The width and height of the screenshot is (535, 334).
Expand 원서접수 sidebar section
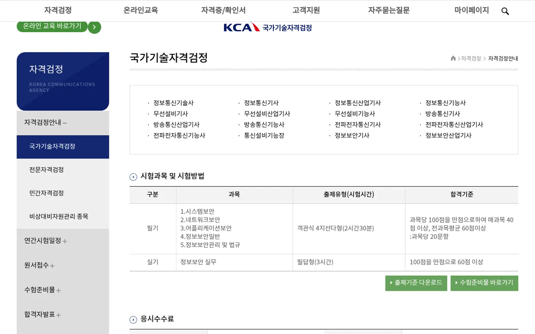(63, 265)
